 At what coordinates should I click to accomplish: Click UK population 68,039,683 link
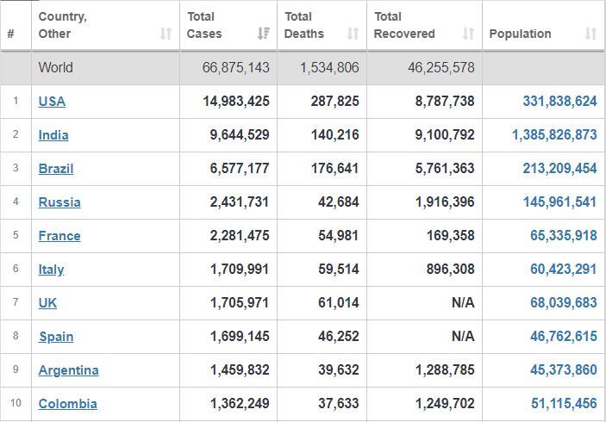pos(564,302)
